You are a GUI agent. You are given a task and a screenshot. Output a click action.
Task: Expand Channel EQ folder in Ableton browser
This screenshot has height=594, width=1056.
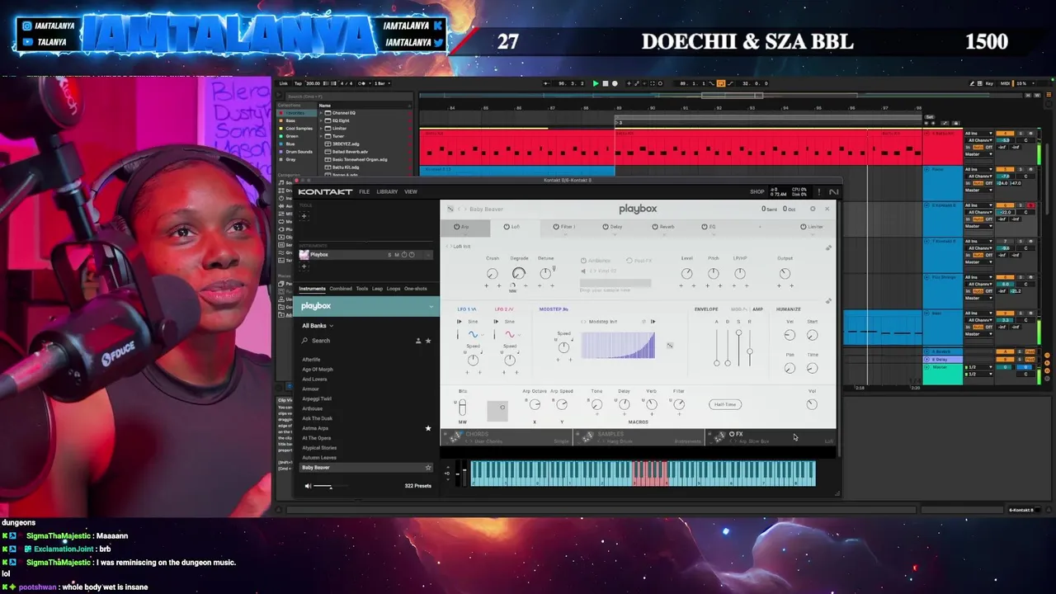[322, 113]
